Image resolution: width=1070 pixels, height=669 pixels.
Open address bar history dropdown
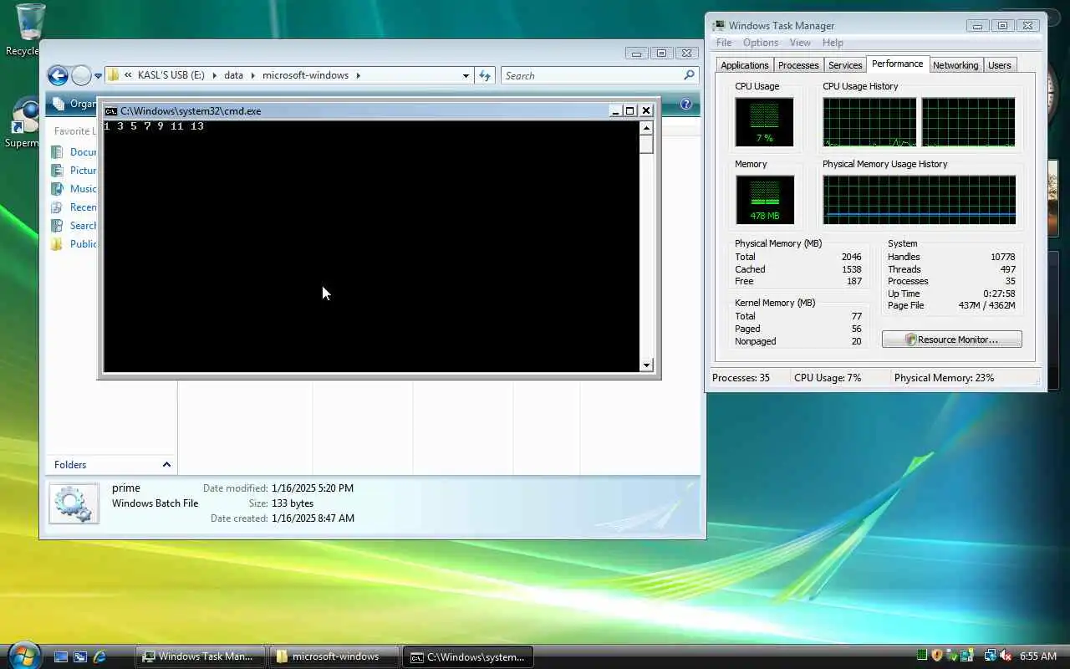(466, 75)
